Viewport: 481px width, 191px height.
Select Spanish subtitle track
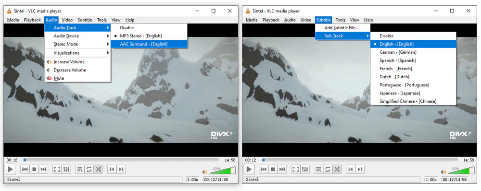click(x=413, y=60)
